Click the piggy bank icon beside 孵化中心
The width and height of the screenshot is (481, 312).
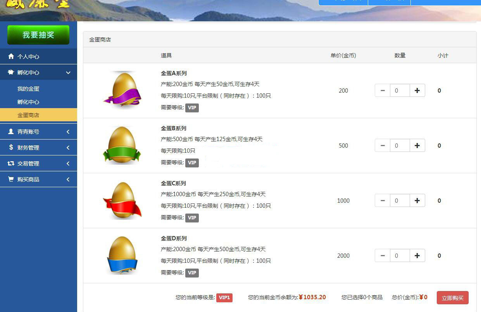[11, 72]
